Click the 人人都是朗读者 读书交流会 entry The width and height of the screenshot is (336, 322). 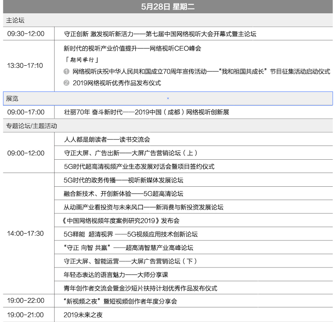pyautogui.click(x=107, y=140)
